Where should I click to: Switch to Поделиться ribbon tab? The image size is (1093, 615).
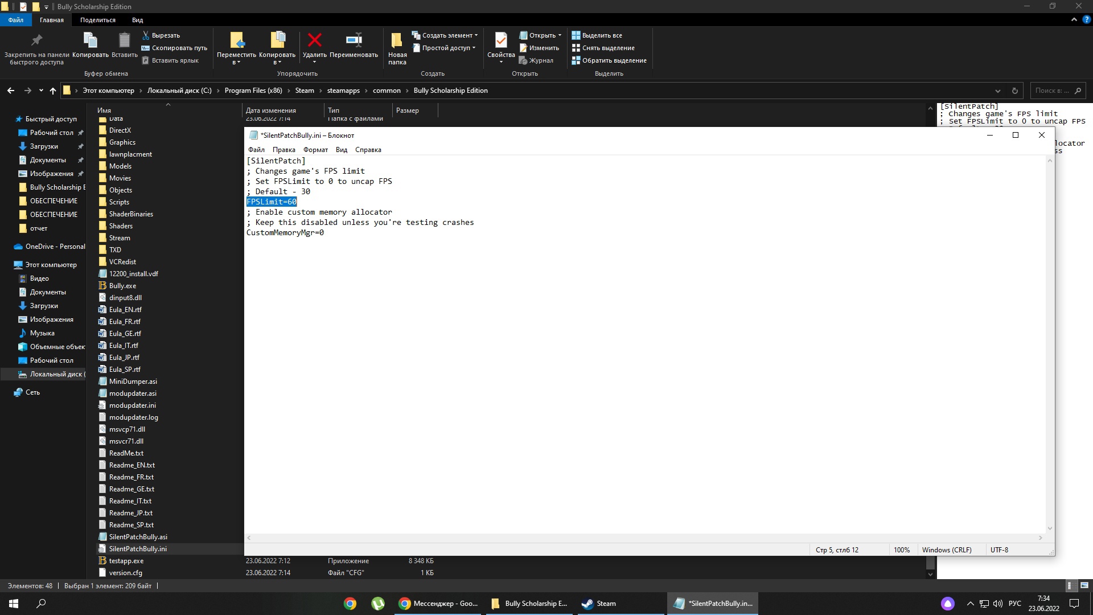97,20
